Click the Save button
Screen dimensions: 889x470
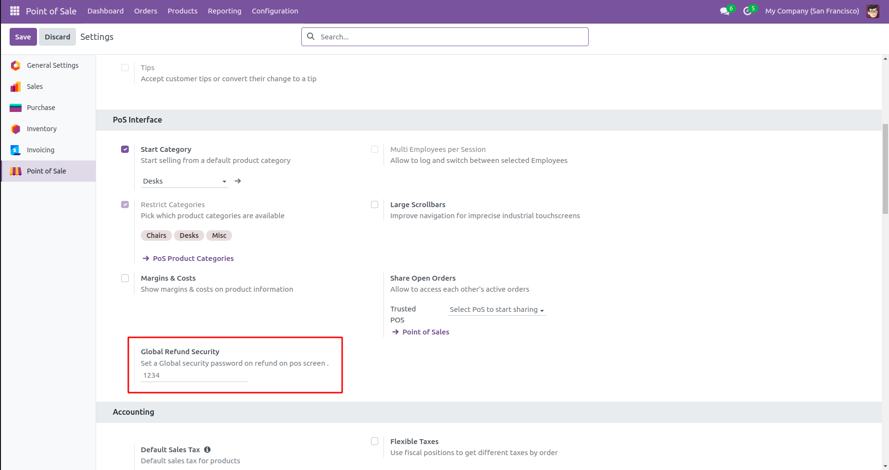point(23,37)
